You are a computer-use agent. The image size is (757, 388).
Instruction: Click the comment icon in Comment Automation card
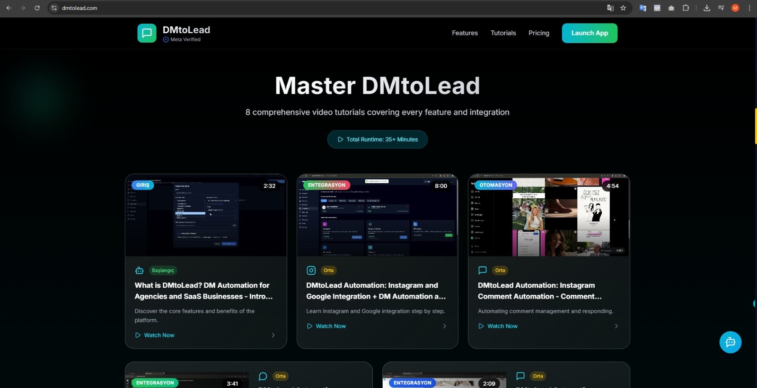(x=483, y=271)
